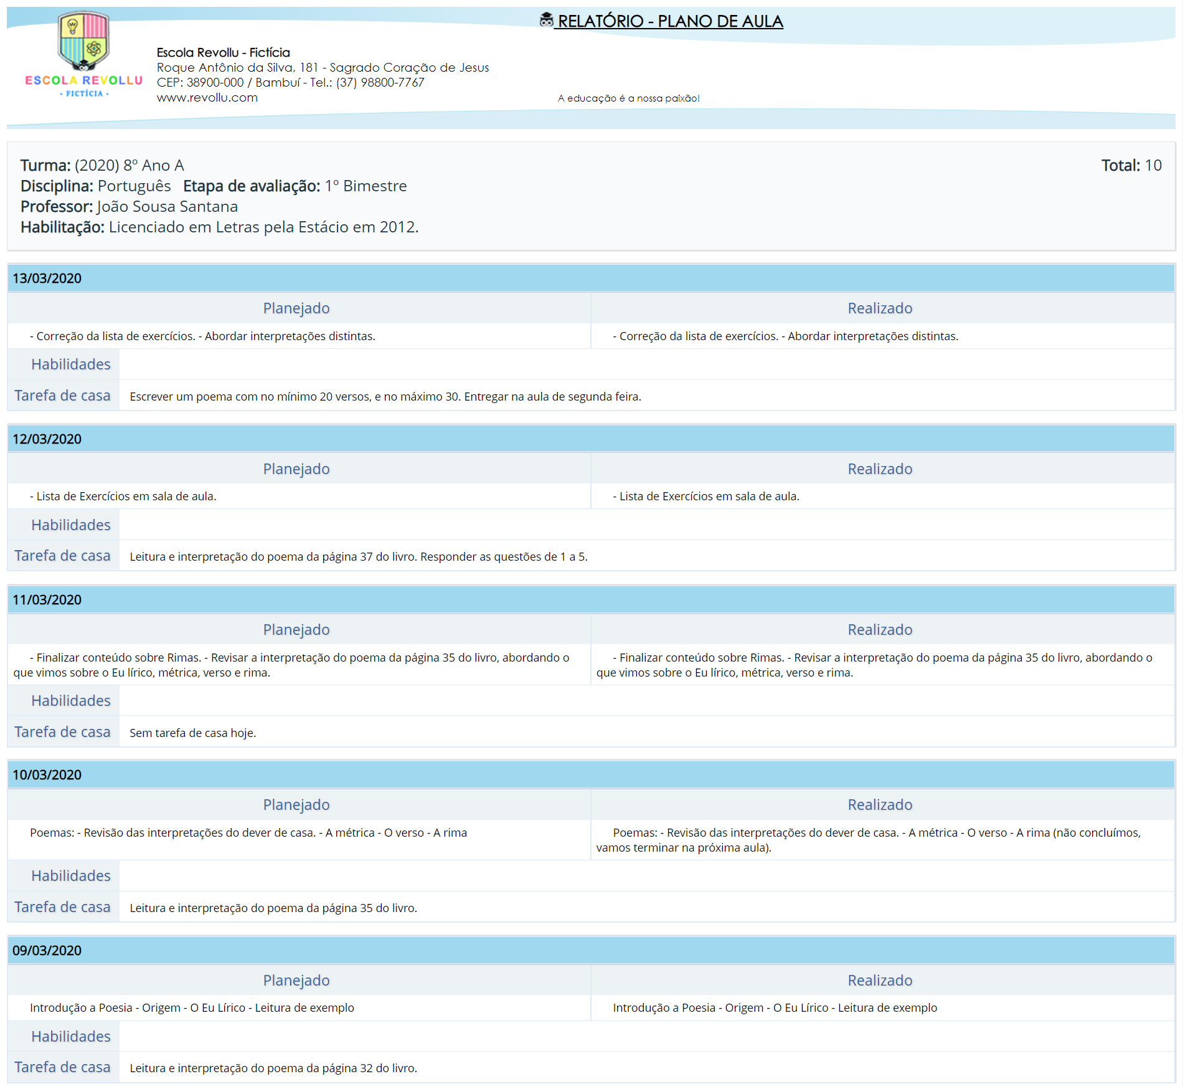This screenshot has width=1183, height=1089.
Task: Click the Realizado header under 10/03/2020
Action: click(880, 805)
